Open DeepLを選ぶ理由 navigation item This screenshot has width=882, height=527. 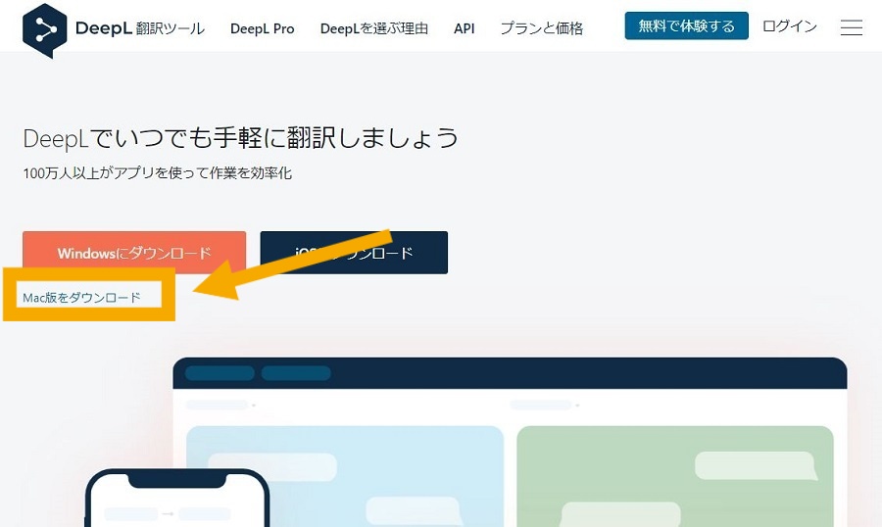[374, 28]
